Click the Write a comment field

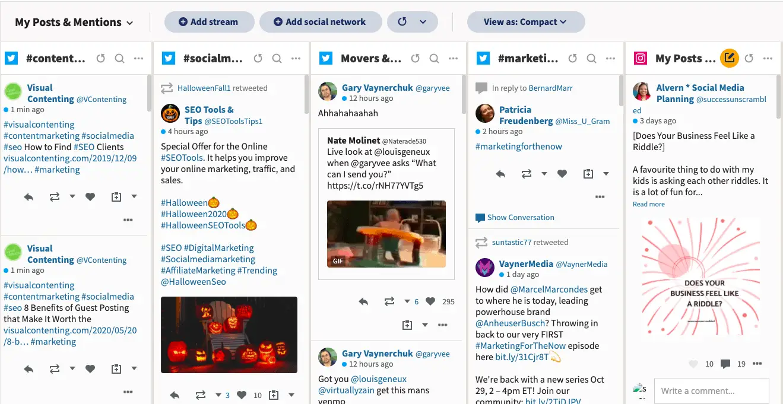point(711,391)
